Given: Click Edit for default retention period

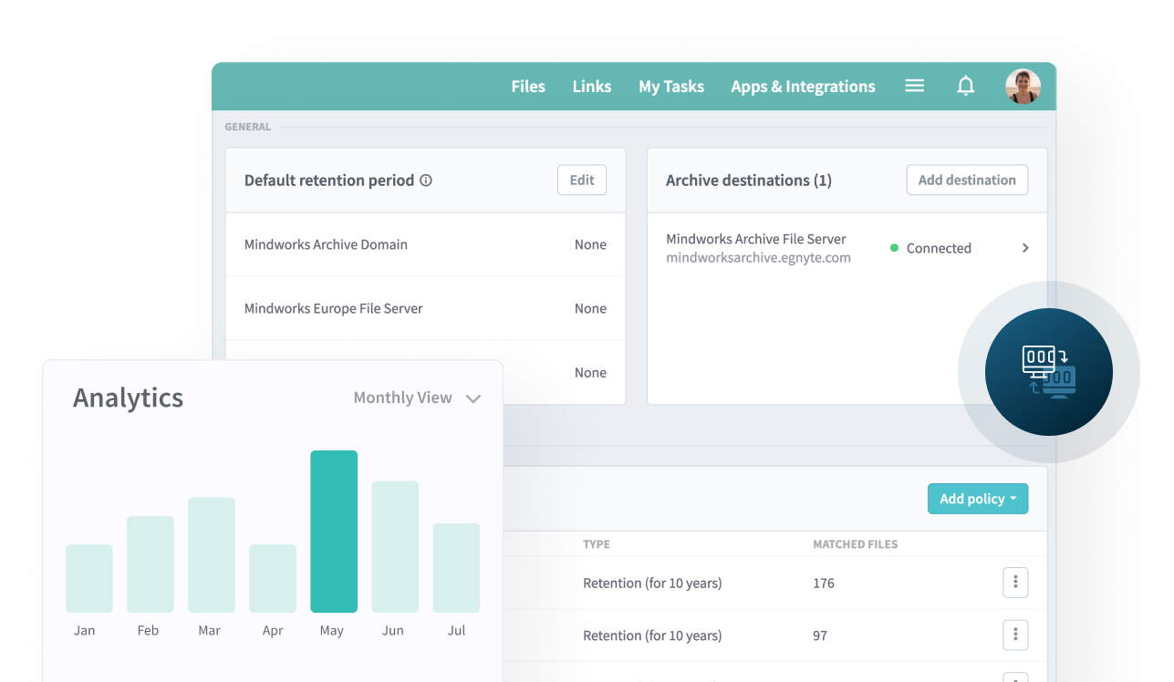Looking at the screenshot, I should click(581, 181).
